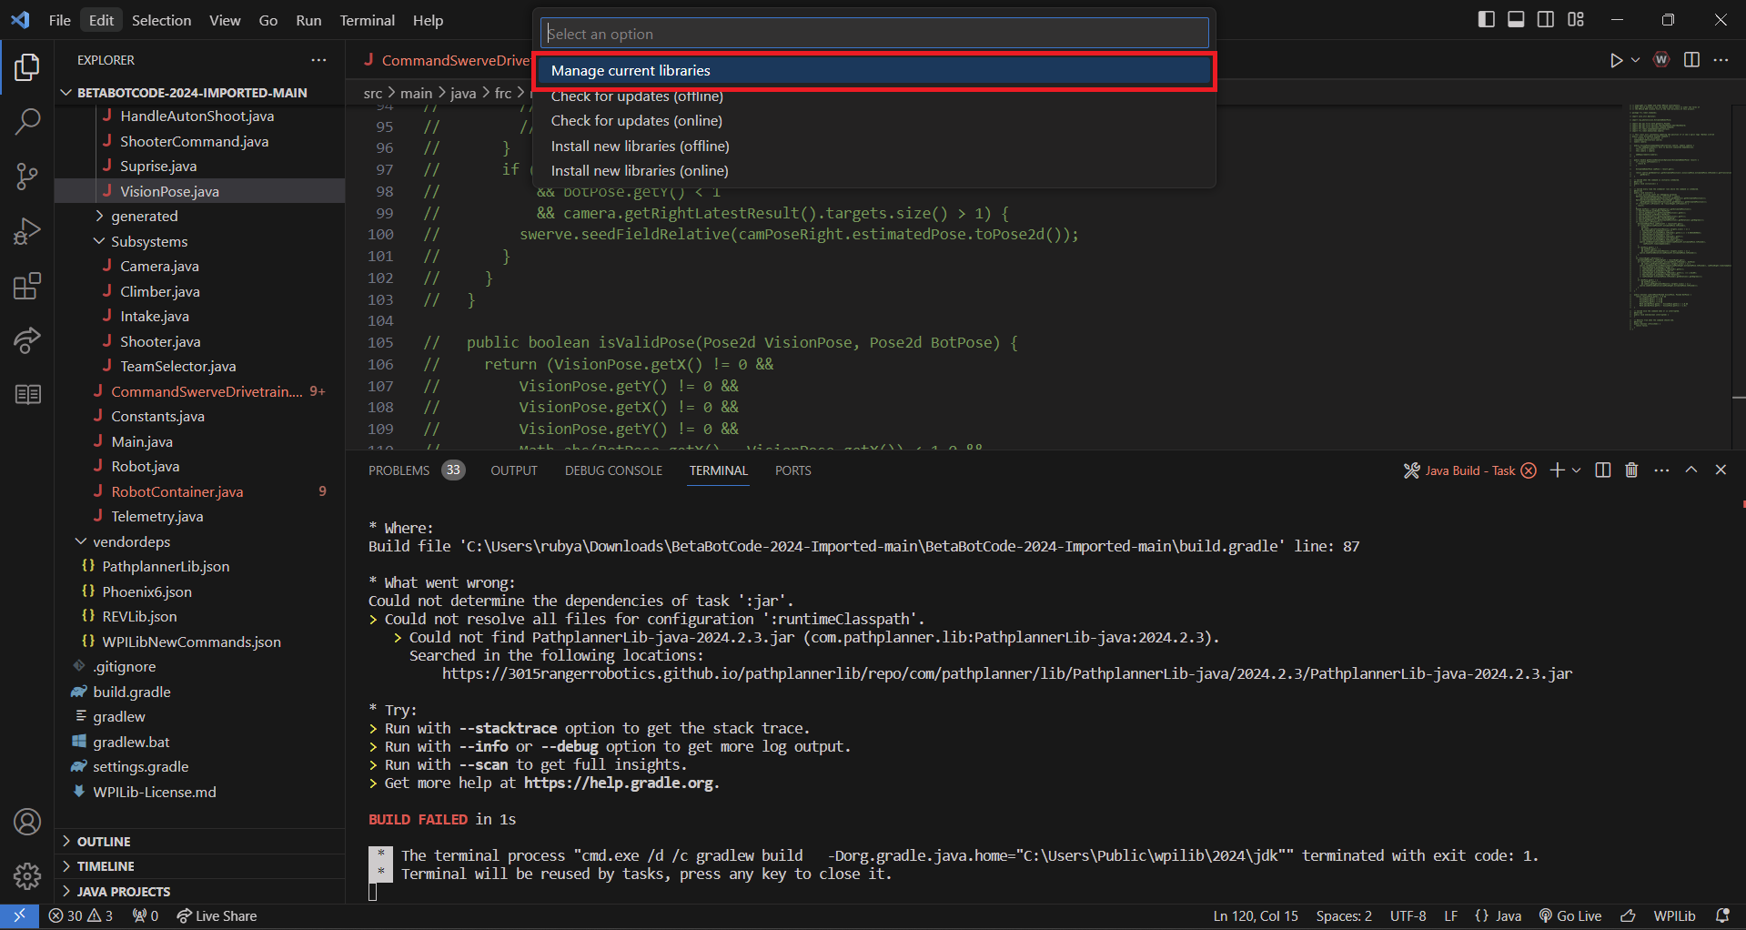Open Explorer views and more actions menu
This screenshot has width=1746, height=930.
pyautogui.click(x=318, y=60)
